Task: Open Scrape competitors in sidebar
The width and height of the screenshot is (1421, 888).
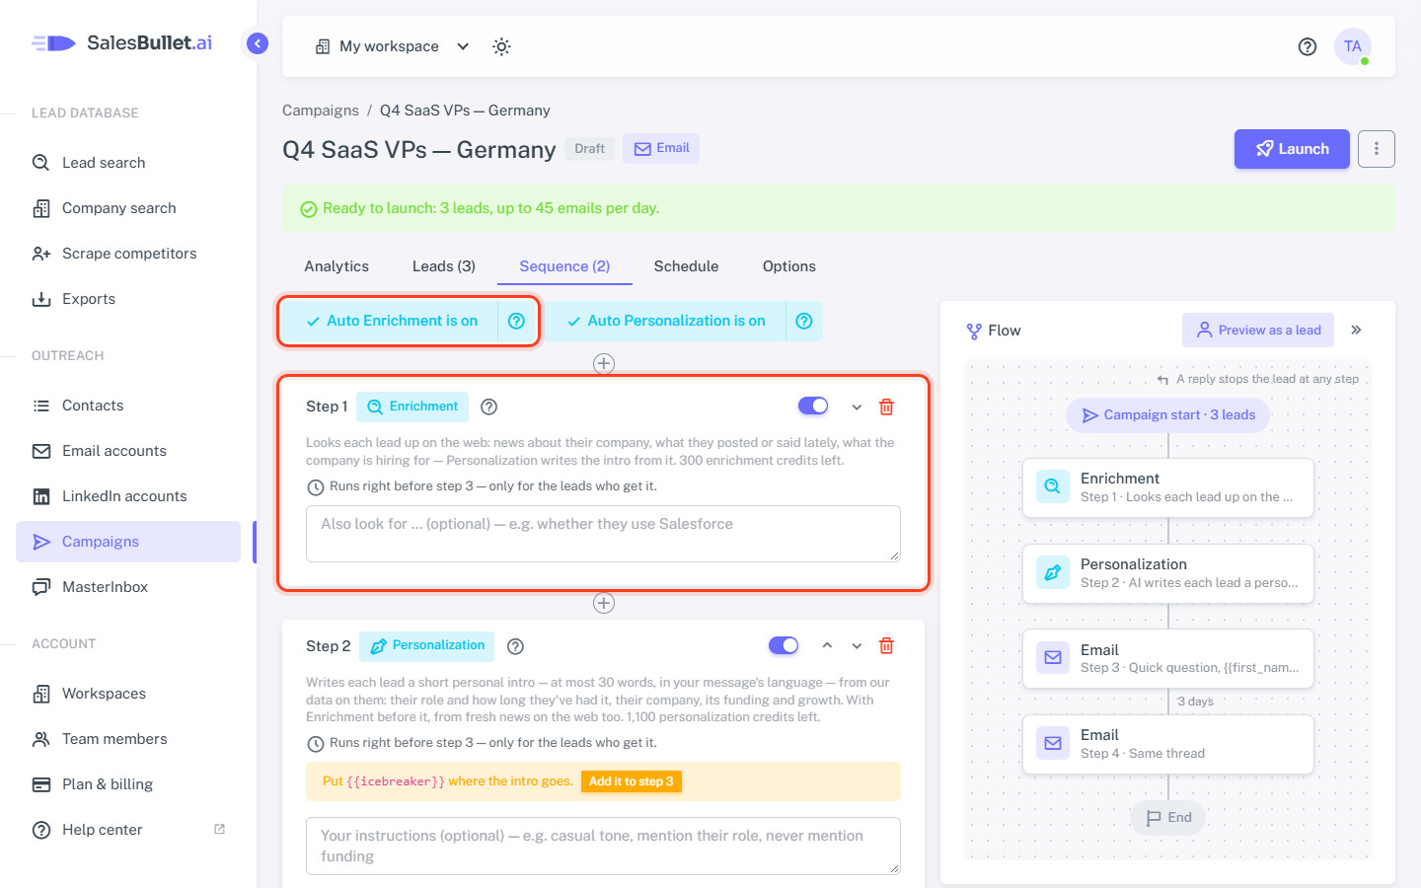Action: click(128, 254)
